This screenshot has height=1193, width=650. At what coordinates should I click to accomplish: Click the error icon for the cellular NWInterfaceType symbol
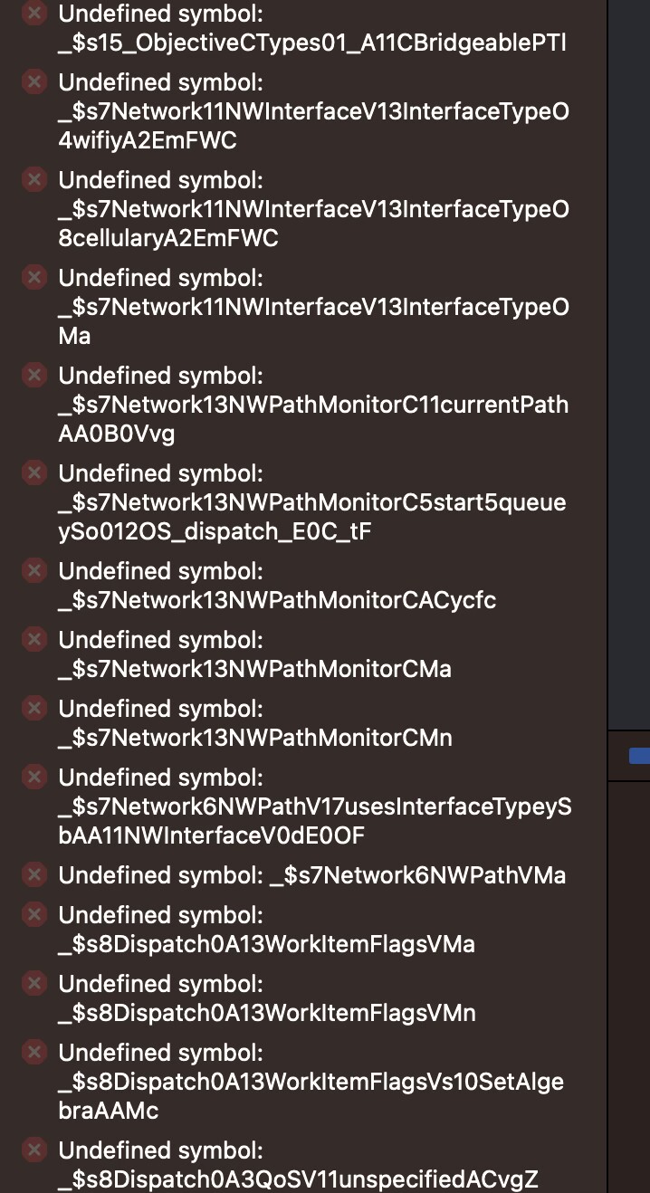point(33,179)
